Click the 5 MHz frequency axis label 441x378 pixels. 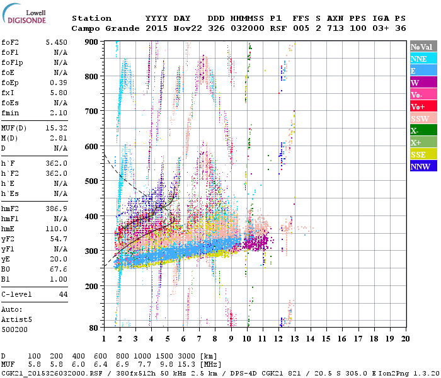click(x=168, y=339)
